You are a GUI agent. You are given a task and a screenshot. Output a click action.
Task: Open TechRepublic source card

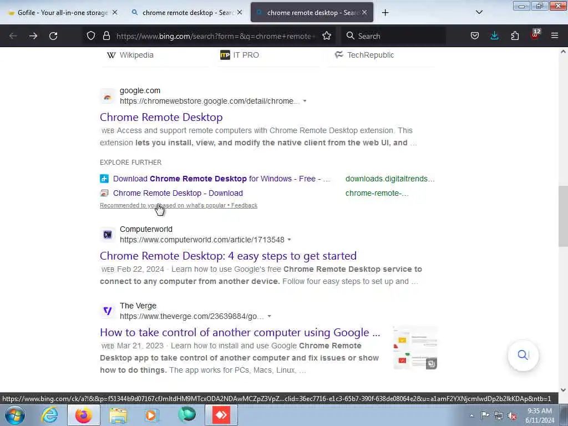pos(364,55)
